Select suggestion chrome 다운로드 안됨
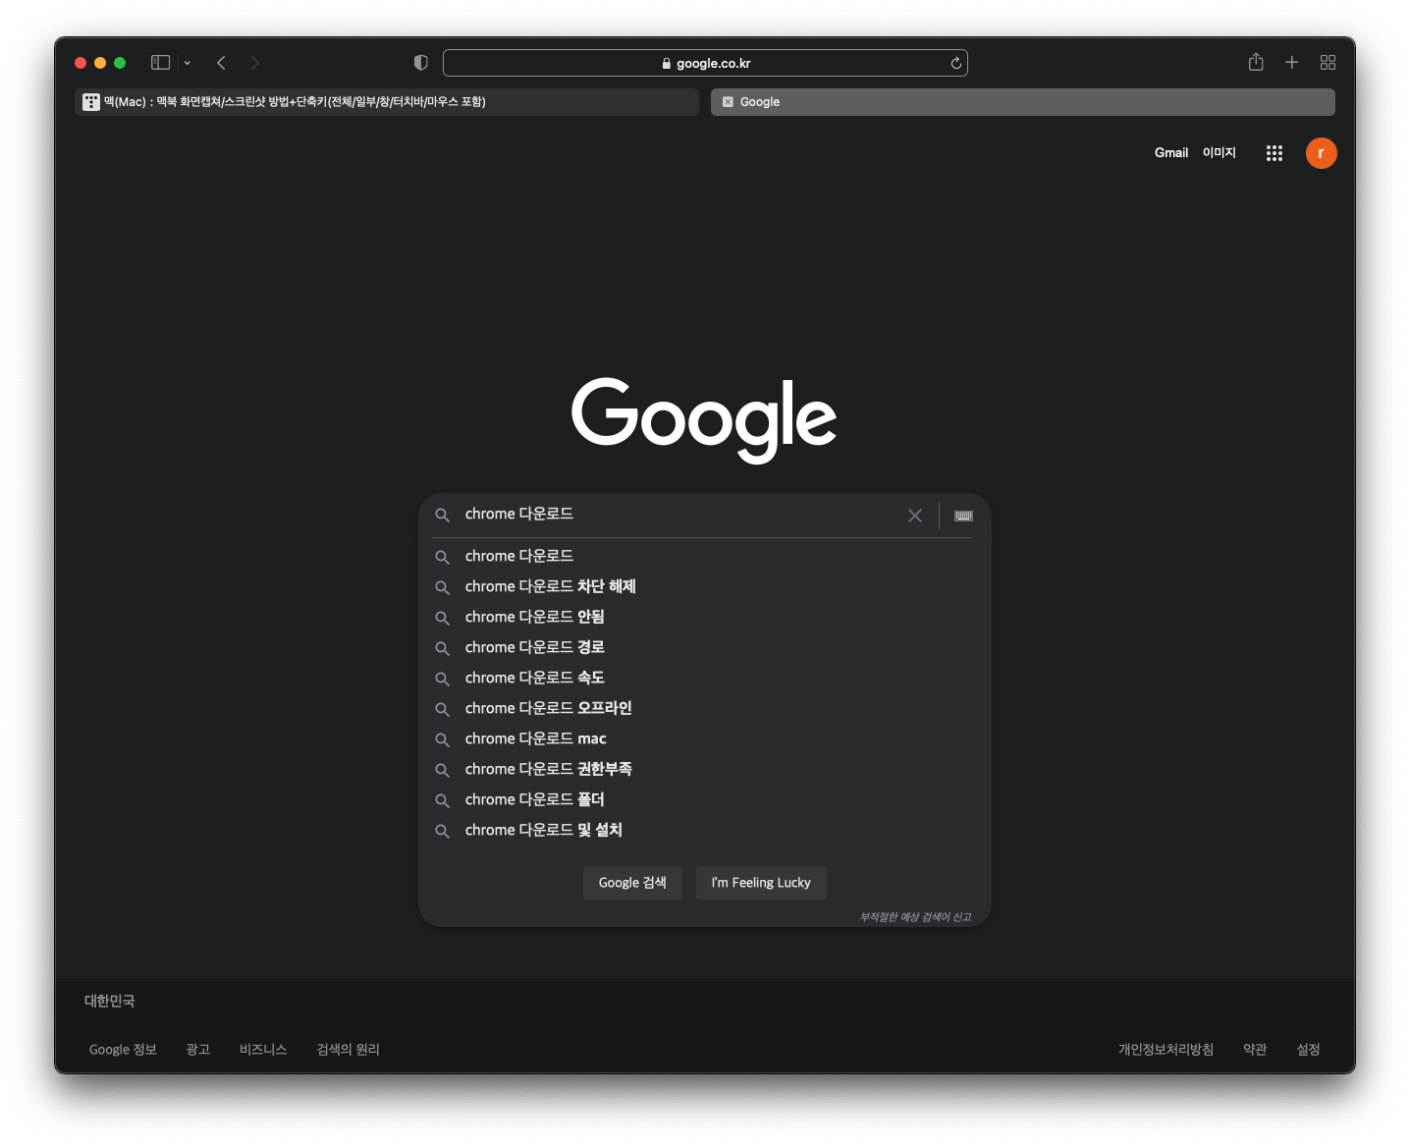This screenshot has height=1146, width=1410. (705, 617)
